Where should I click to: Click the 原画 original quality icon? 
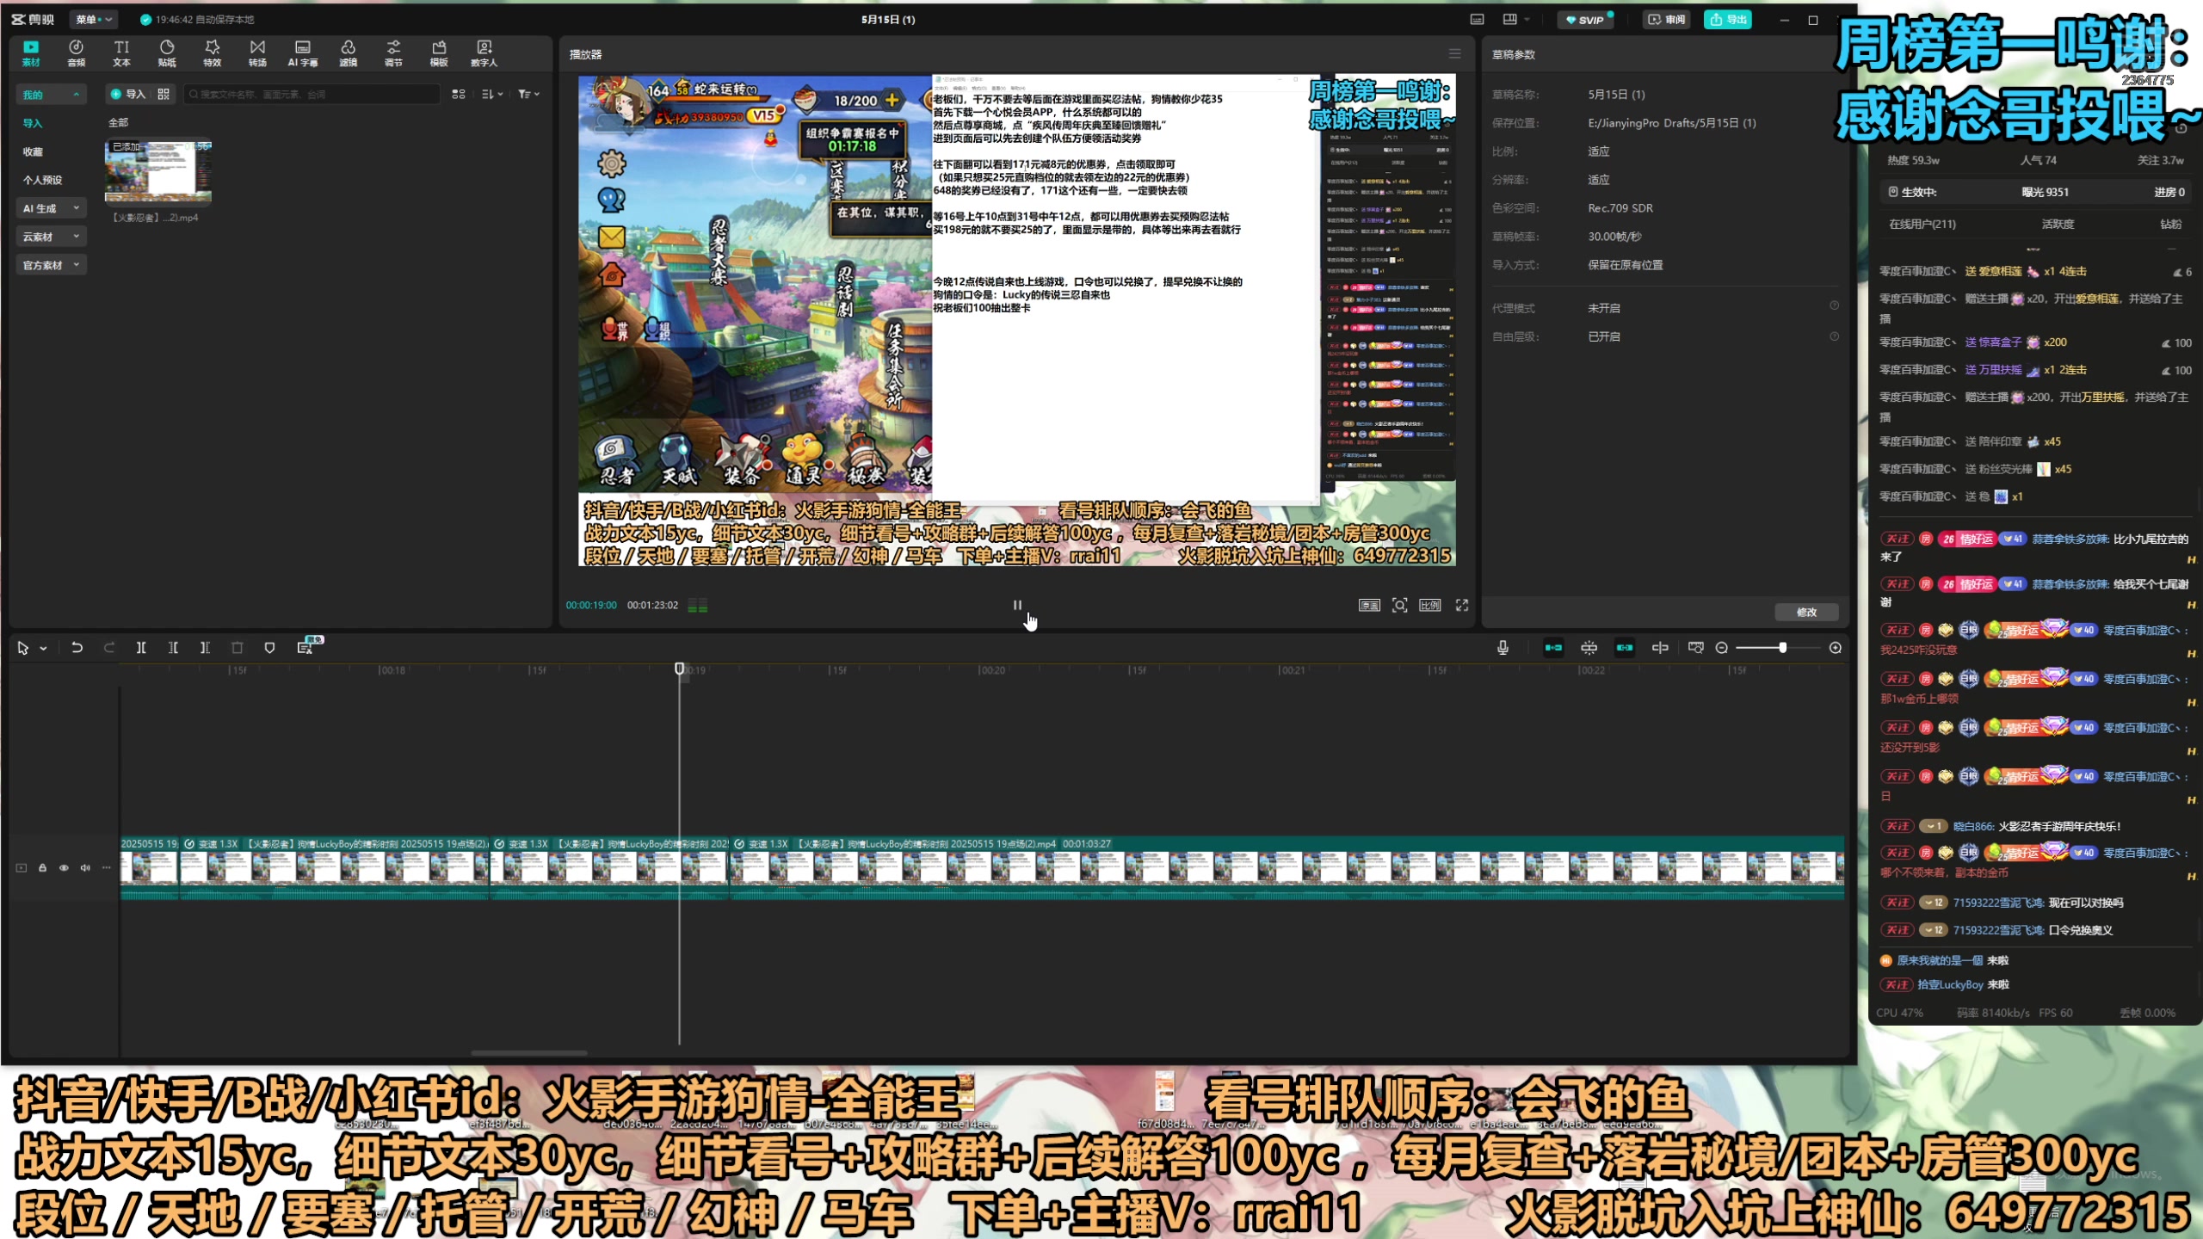(x=1369, y=605)
